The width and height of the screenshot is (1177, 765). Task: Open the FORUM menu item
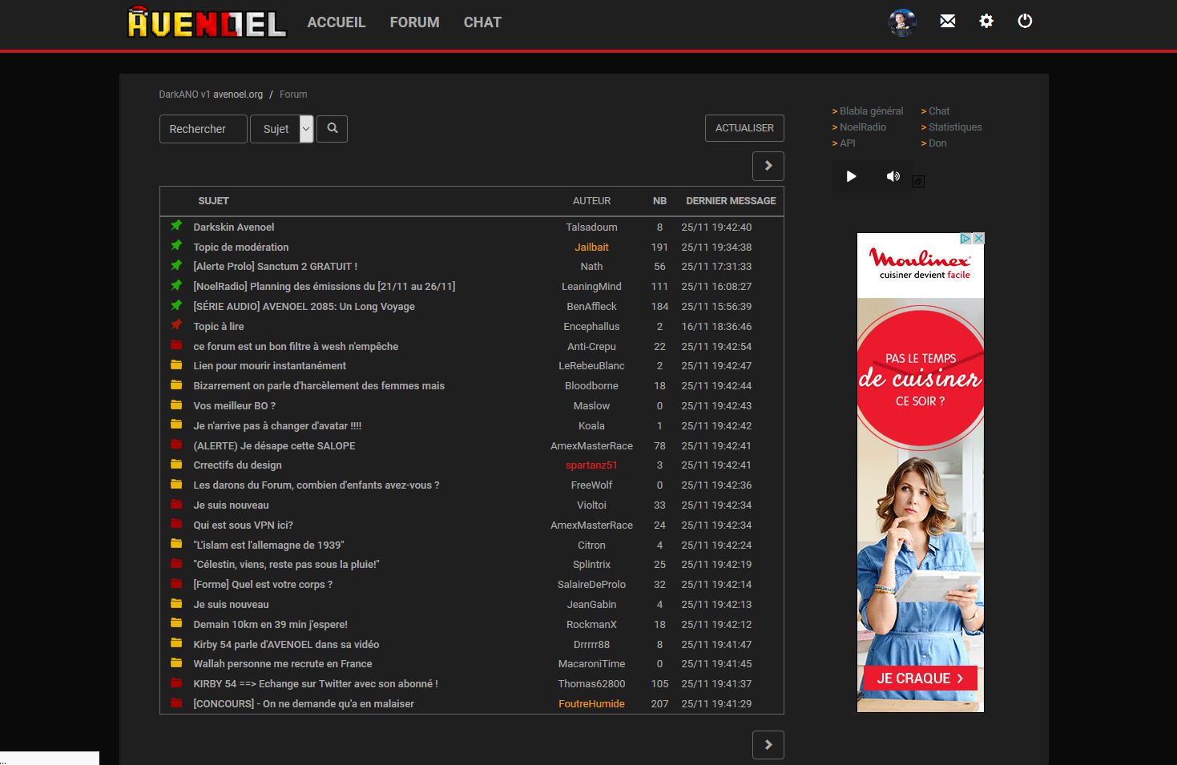[414, 22]
